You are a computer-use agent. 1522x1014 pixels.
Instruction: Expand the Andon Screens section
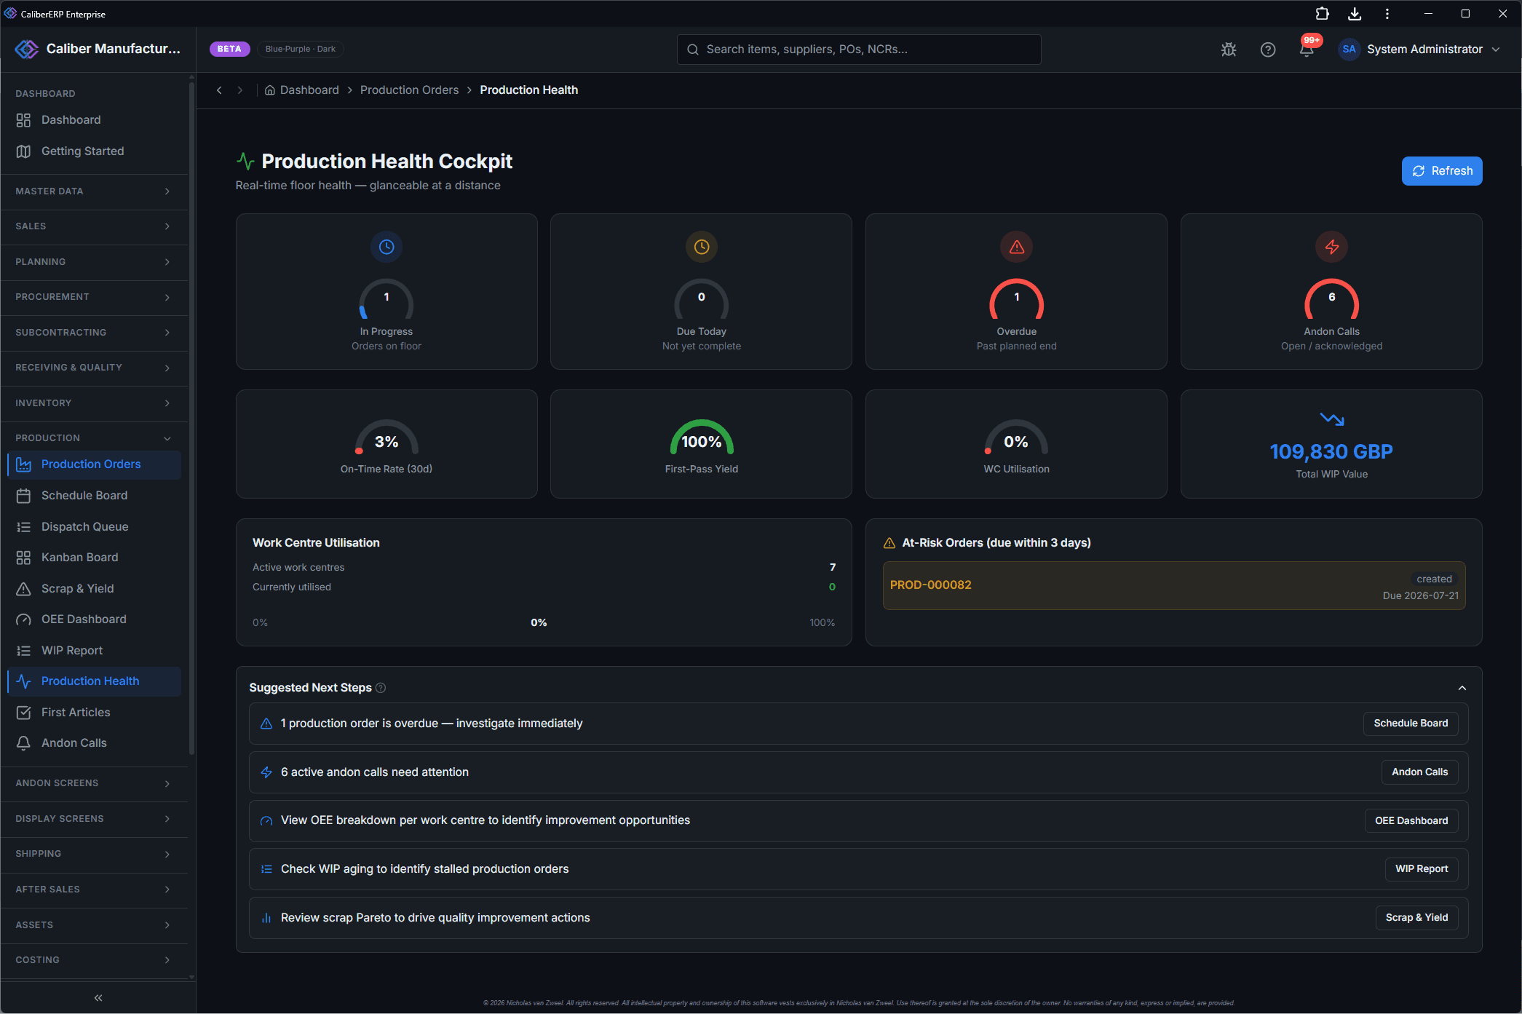[x=93, y=783]
